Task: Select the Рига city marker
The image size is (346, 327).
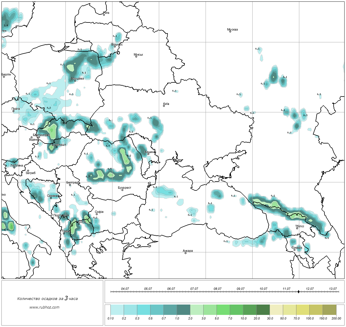Action: pyautogui.click(x=104, y=15)
